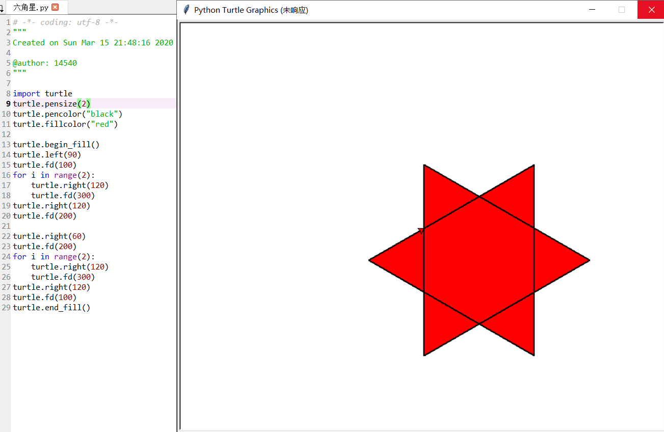Click the turtle cursor arrowhead on canvas
The height and width of the screenshot is (432, 664).
point(421,231)
